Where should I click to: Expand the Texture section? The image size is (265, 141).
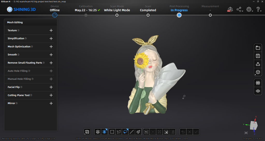tap(51, 30)
